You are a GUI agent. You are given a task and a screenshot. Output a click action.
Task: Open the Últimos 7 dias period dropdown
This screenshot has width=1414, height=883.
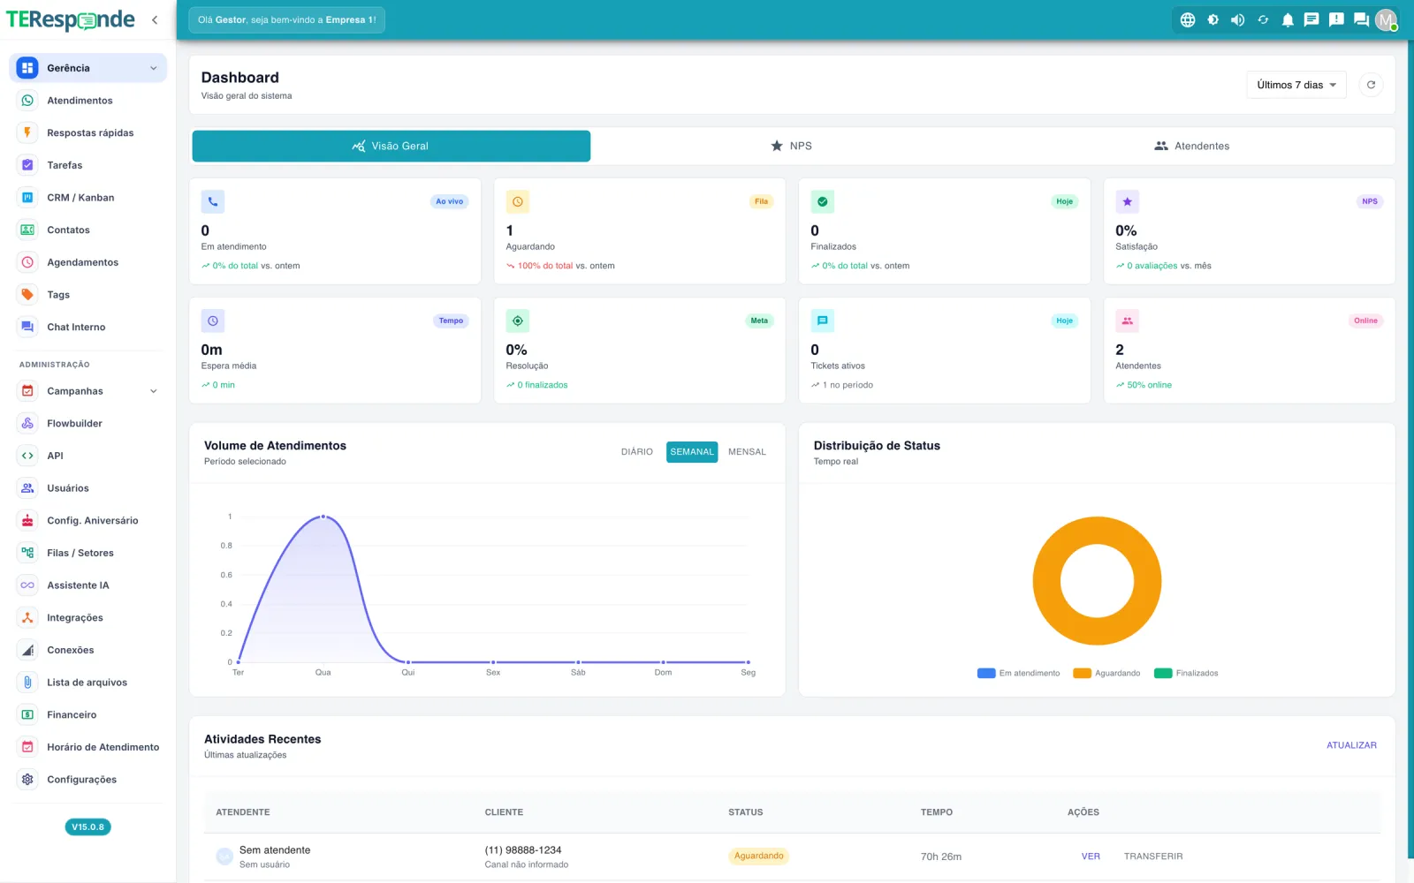point(1296,85)
